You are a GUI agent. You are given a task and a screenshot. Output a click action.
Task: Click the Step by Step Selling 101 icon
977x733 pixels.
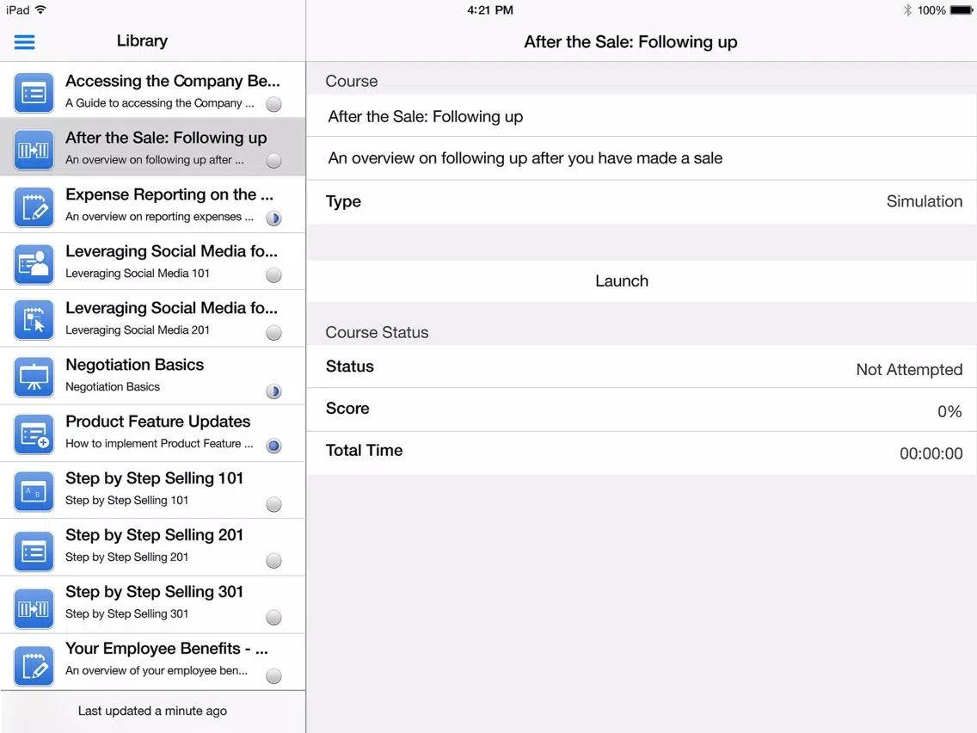(34, 490)
